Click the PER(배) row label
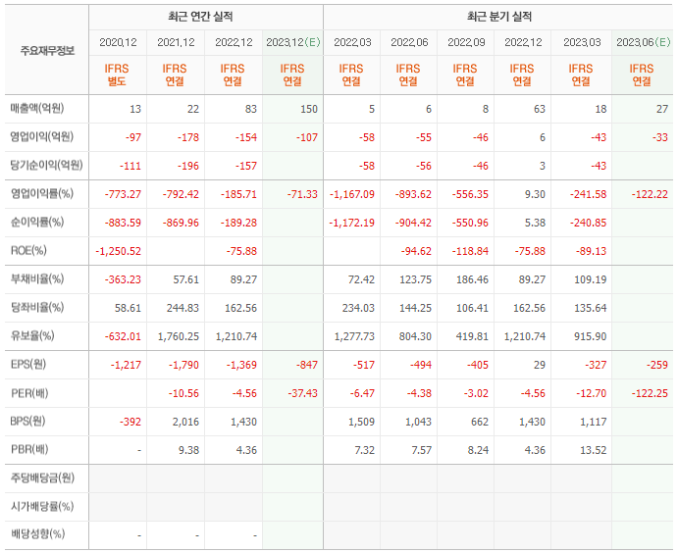Viewport: 678px width, 553px height. pos(29,393)
